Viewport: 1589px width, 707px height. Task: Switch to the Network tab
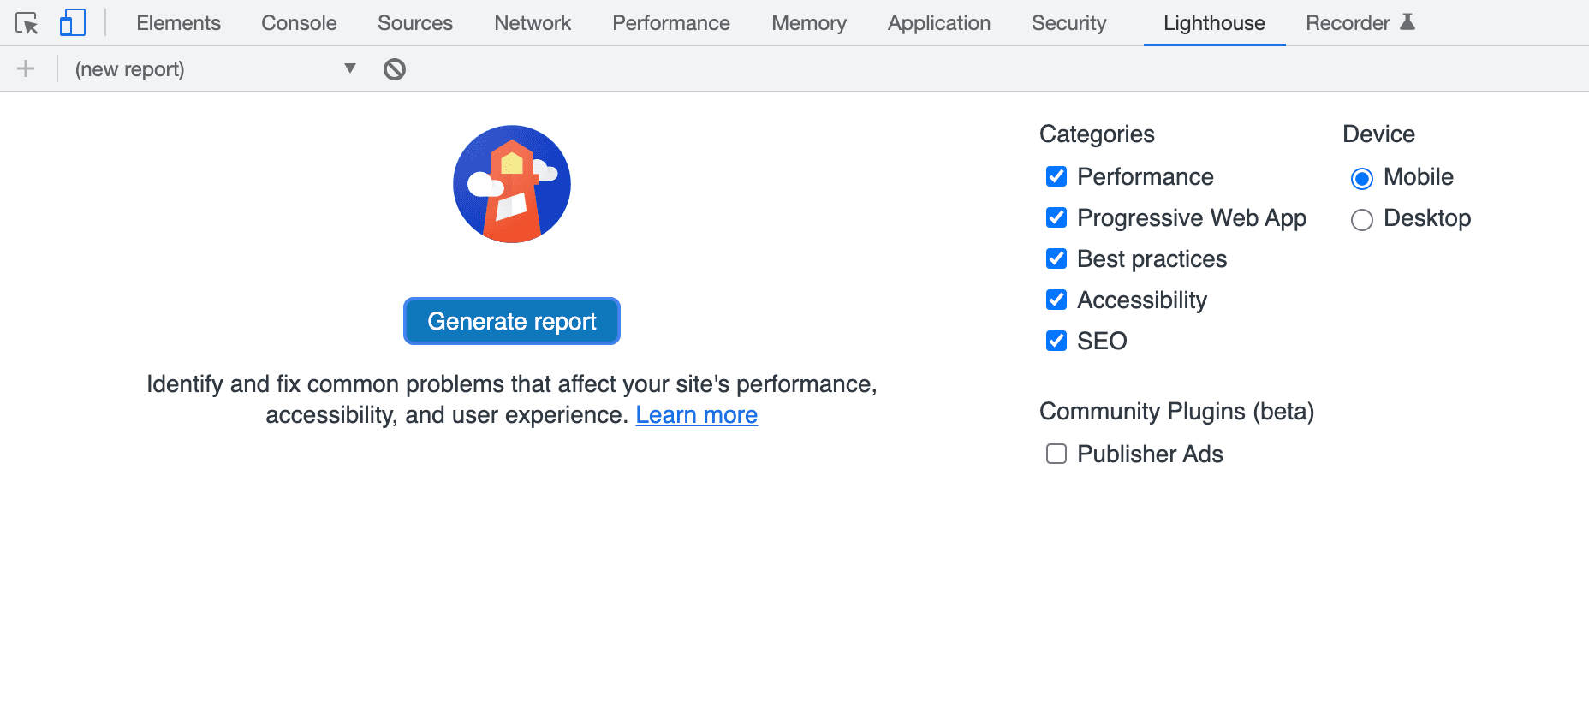[x=532, y=23]
